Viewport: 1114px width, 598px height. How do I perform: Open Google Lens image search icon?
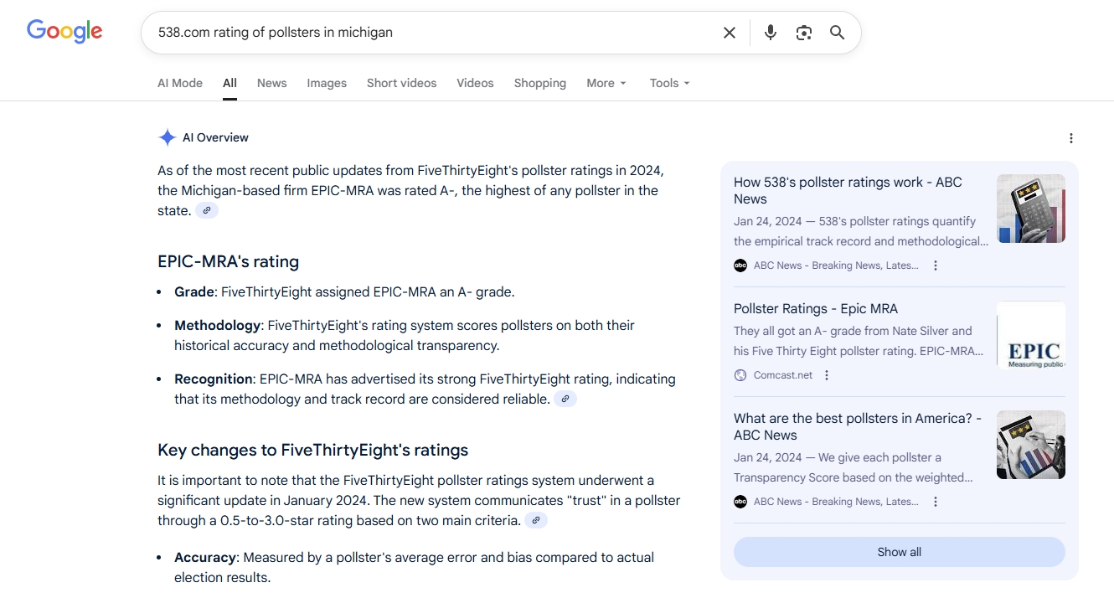coord(804,33)
